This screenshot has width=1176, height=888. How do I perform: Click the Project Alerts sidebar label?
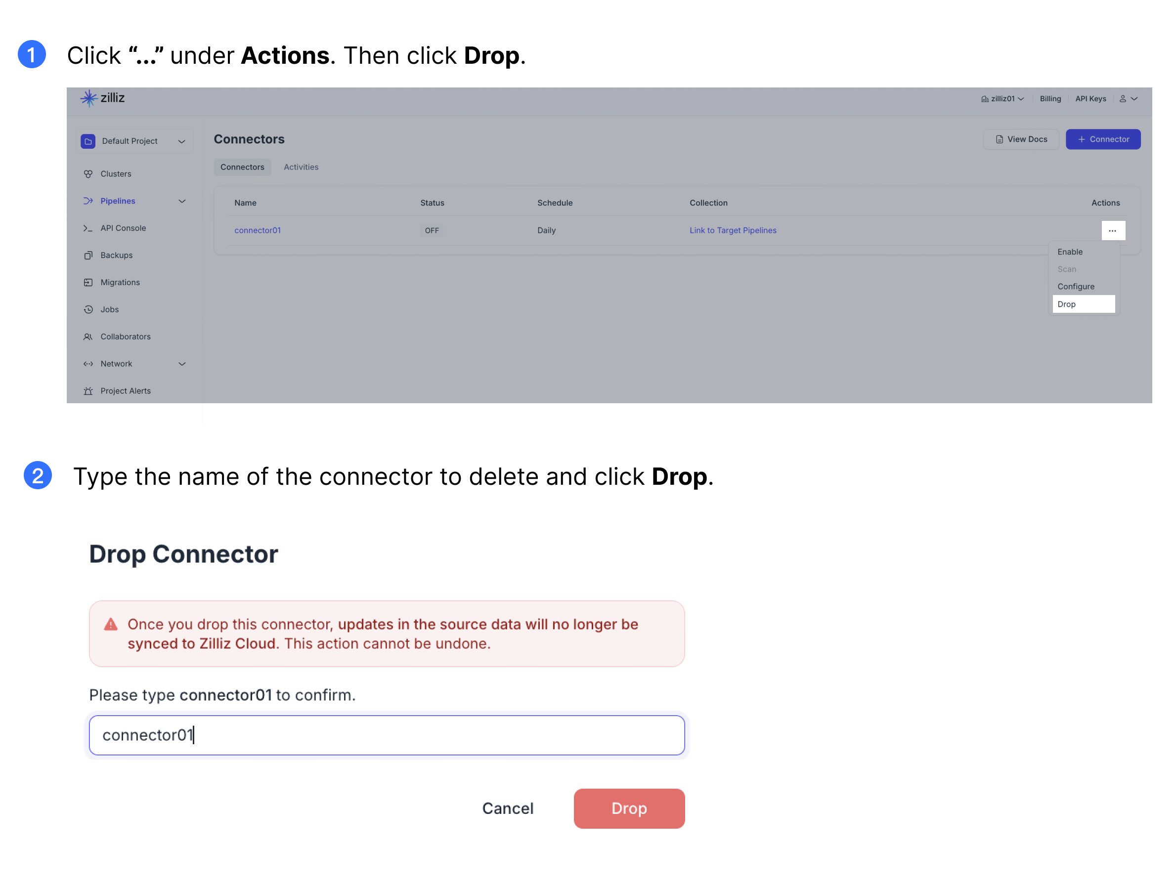(126, 391)
